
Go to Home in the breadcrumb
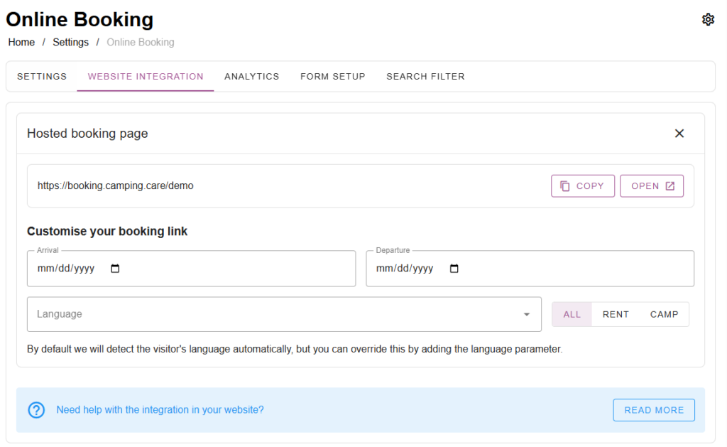[x=21, y=42]
